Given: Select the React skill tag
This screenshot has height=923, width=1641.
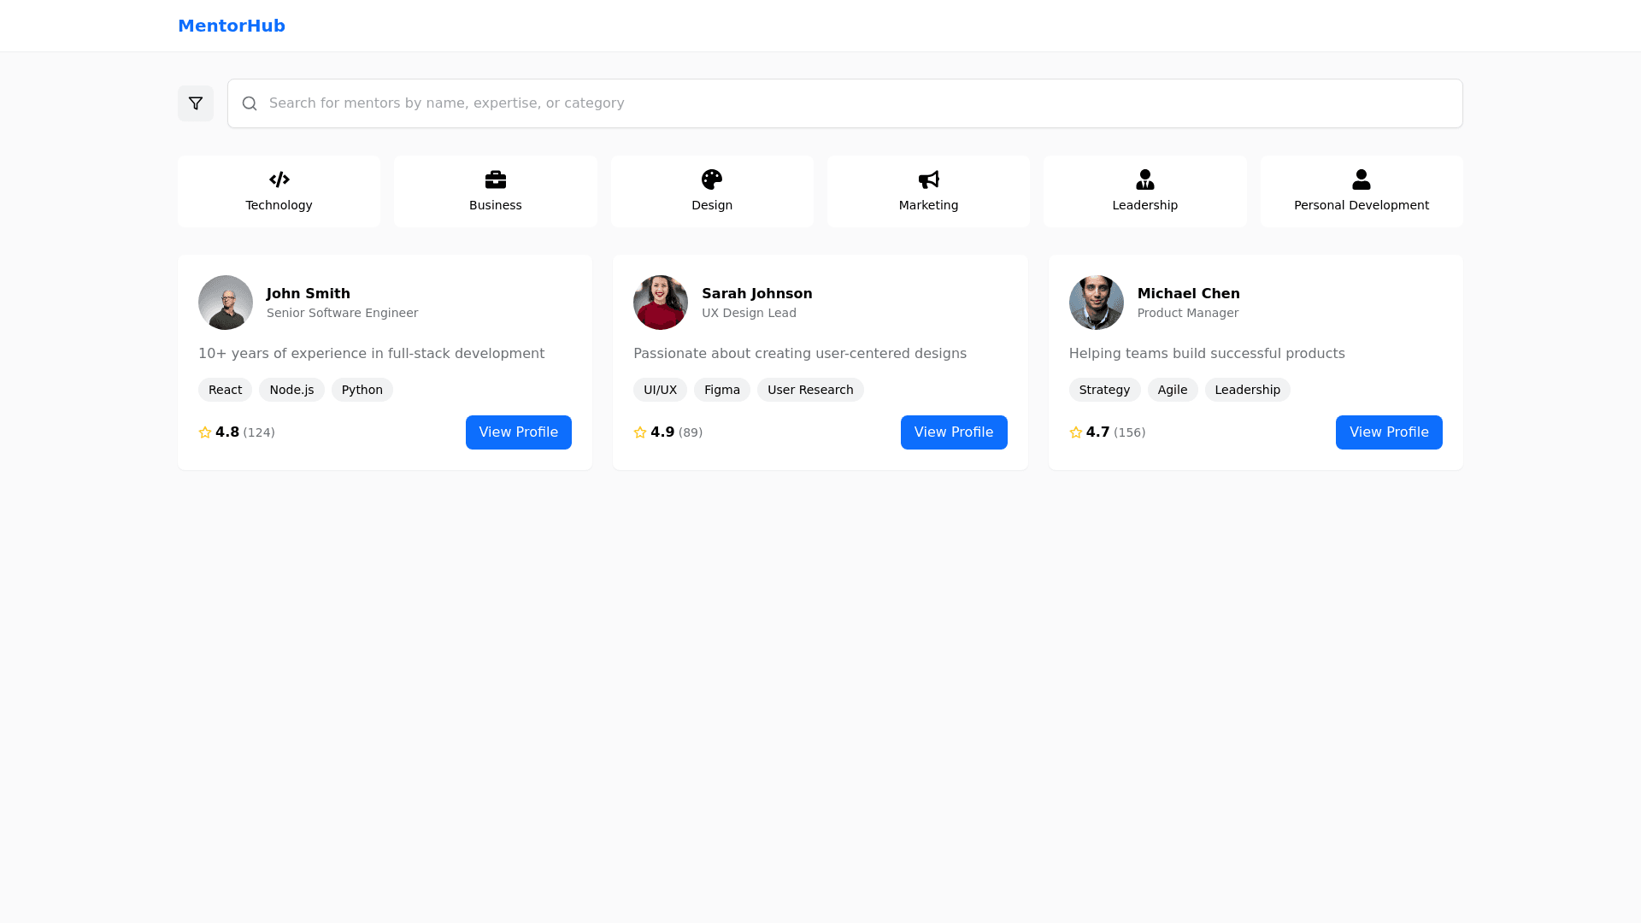Looking at the screenshot, I should pyautogui.click(x=225, y=390).
